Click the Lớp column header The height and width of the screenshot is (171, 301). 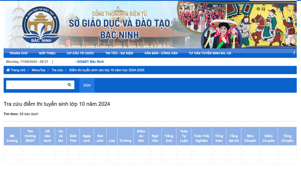112,136
